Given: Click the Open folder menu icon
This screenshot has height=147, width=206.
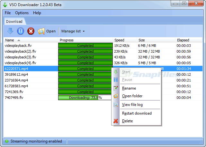Looking at the screenshot, I should click(x=116, y=96).
